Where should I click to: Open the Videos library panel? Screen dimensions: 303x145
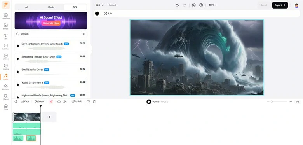pyautogui.click(x=5, y=56)
